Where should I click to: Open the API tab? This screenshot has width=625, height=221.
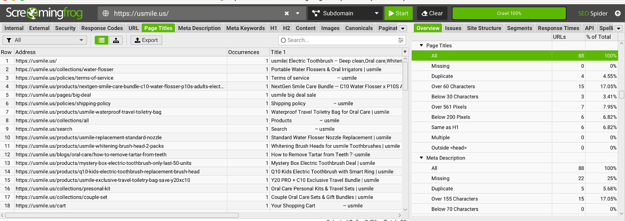pos(589,28)
